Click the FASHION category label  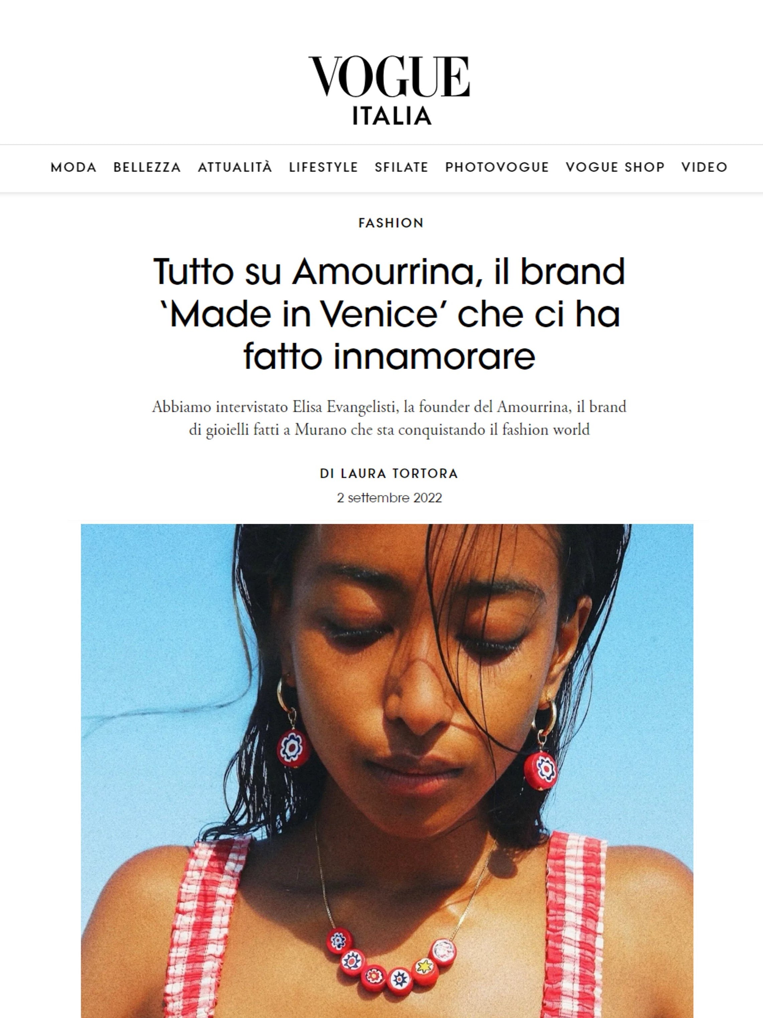click(391, 223)
